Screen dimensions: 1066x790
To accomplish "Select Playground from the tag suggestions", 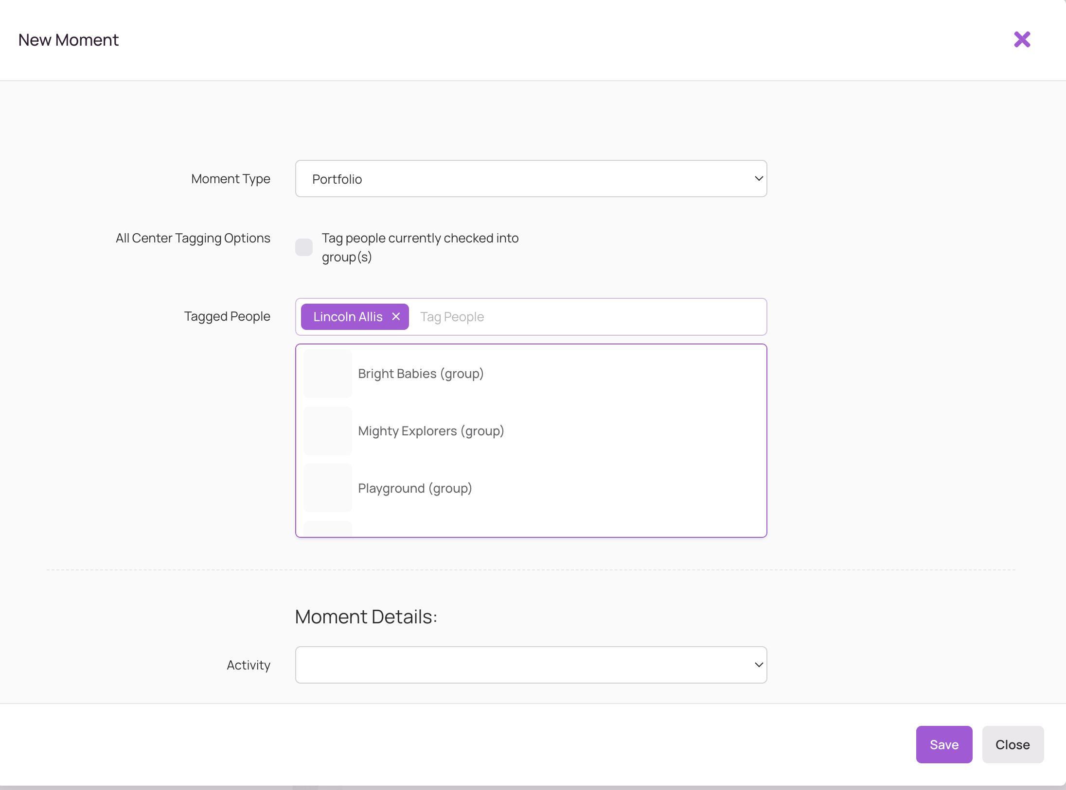I will pos(414,488).
